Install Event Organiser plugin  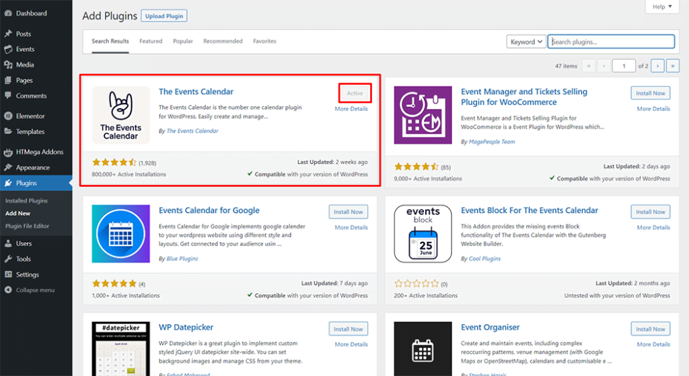coord(651,329)
